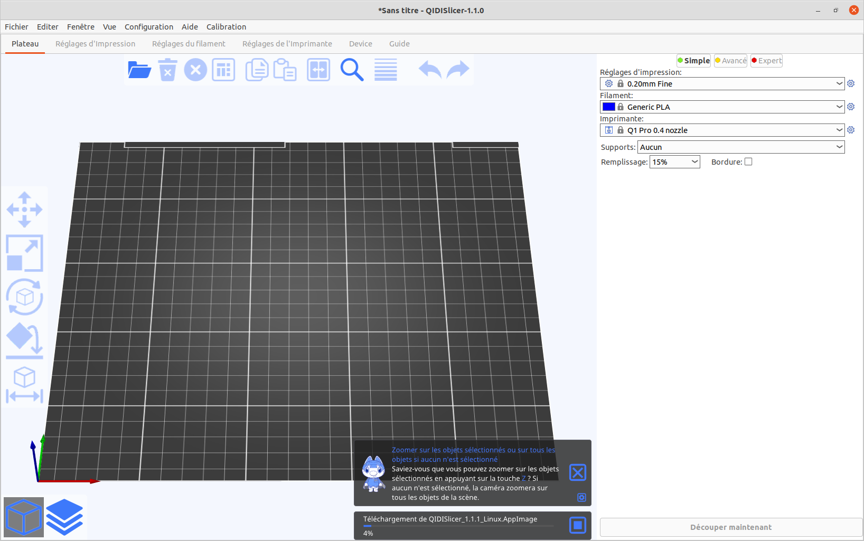Select the Scale tool

(x=24, y=253)
